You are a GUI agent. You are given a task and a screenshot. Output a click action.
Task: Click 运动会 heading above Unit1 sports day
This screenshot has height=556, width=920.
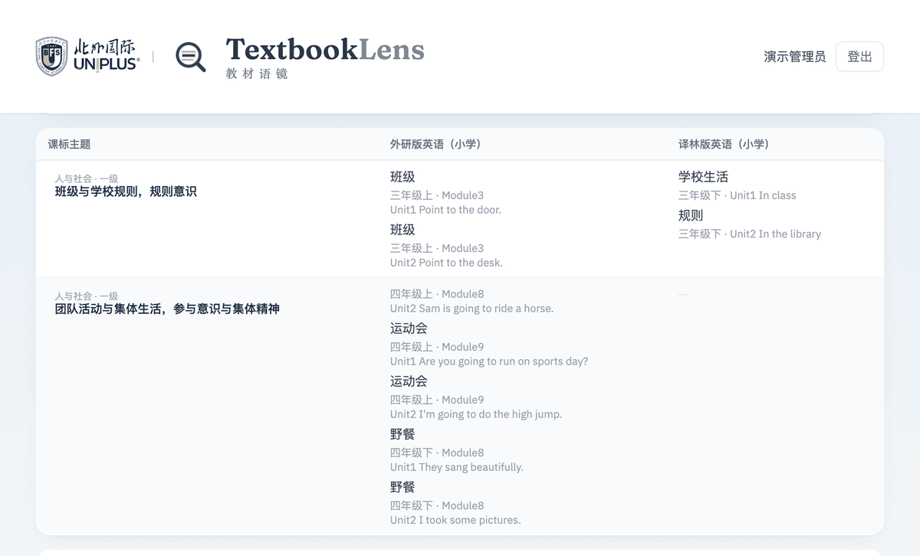(409, 329)
